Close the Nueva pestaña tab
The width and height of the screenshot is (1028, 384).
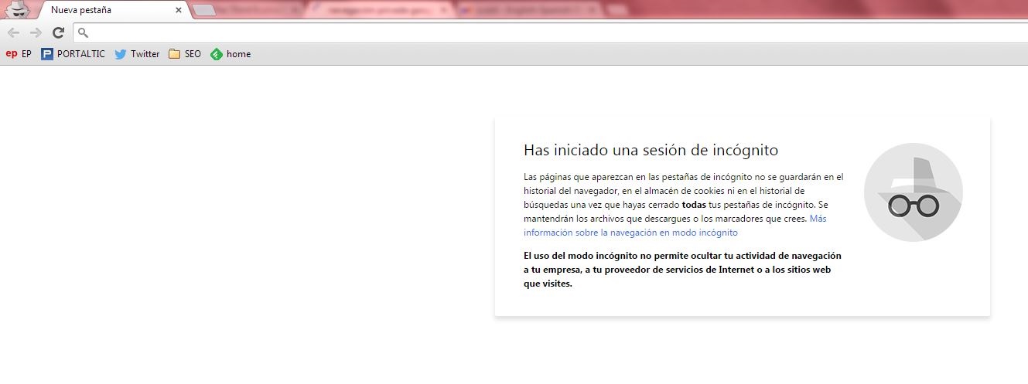point(179,11)
